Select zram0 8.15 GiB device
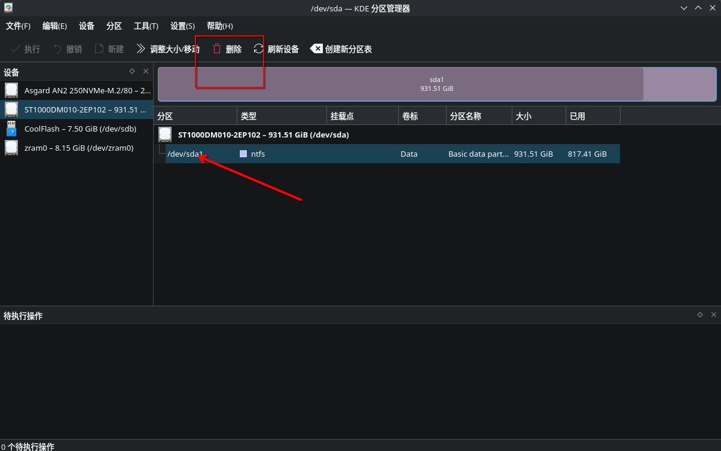The image size is (721, 451). (77, 148)
